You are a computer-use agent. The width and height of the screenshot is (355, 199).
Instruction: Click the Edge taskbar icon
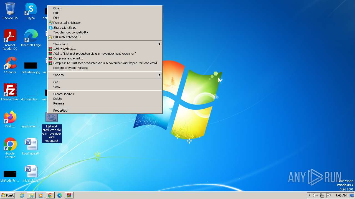tap(60, 195)
